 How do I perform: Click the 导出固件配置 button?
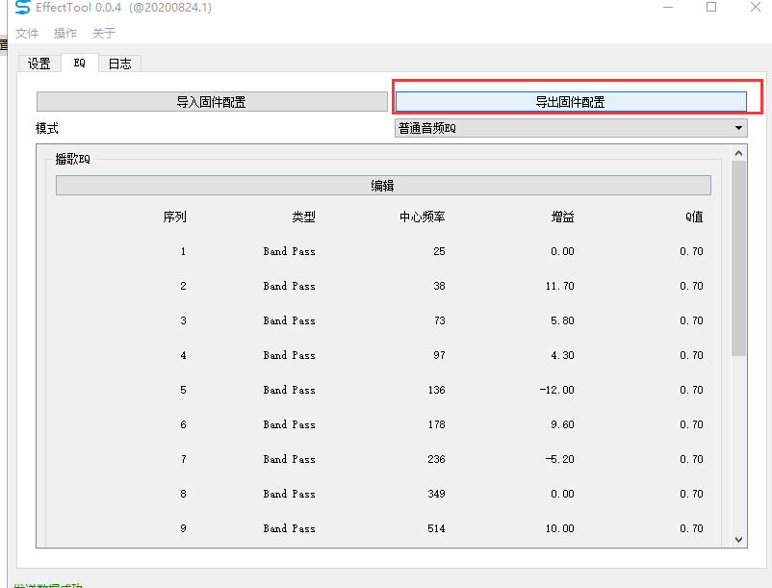(571, 102)
